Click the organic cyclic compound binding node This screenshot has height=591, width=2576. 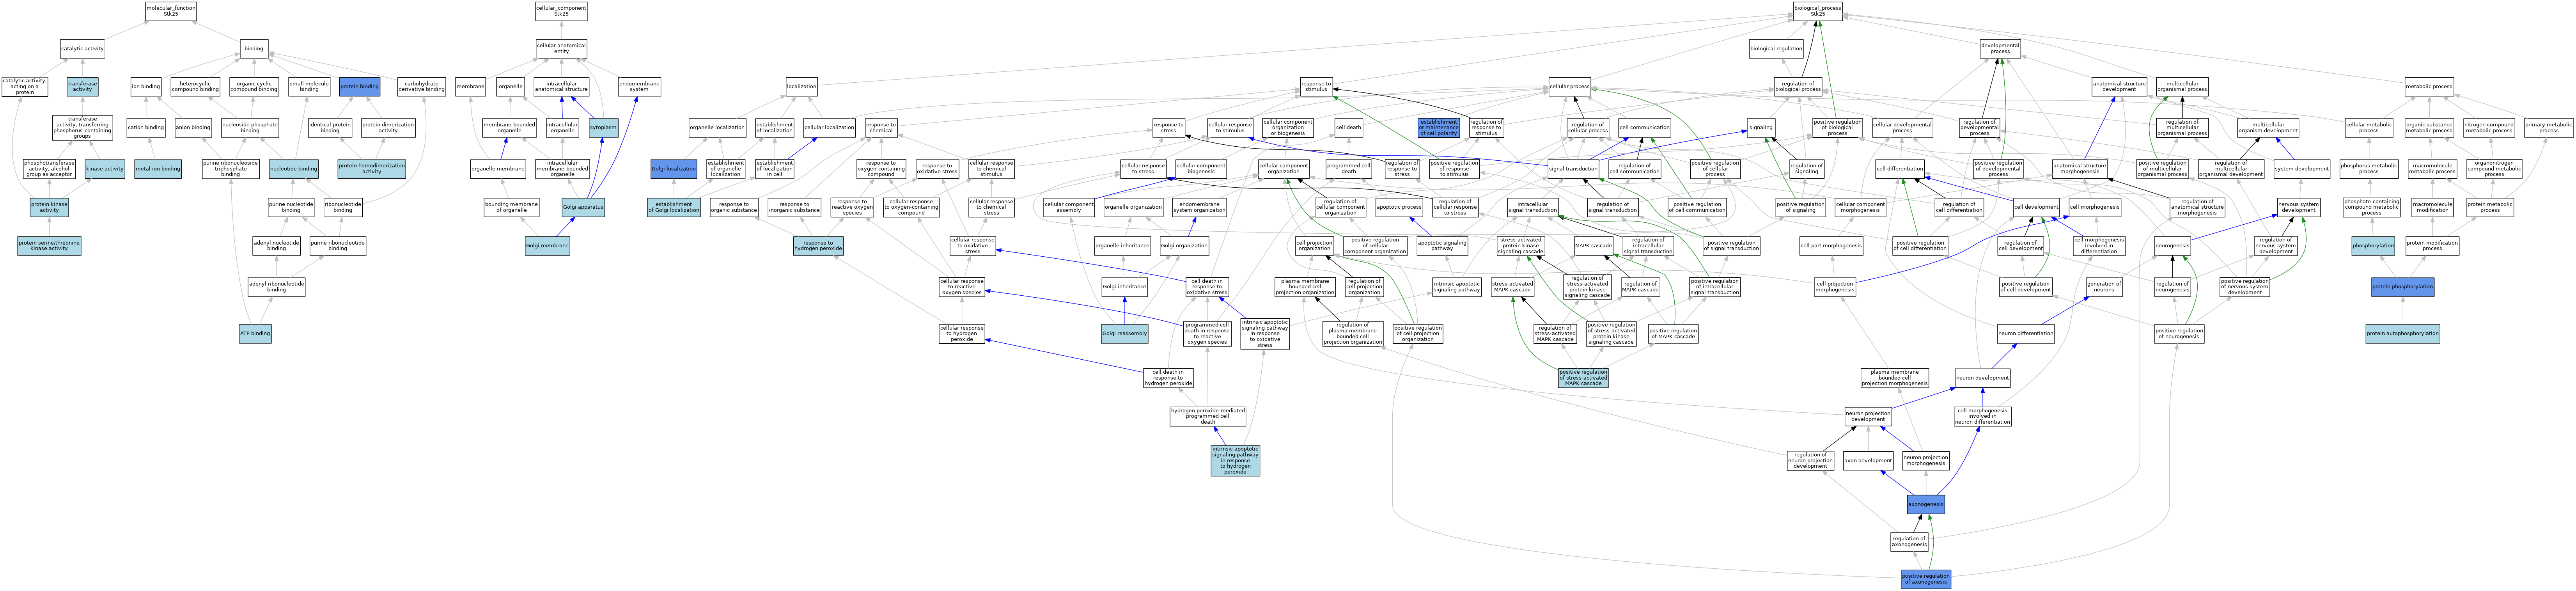[254, 87]
